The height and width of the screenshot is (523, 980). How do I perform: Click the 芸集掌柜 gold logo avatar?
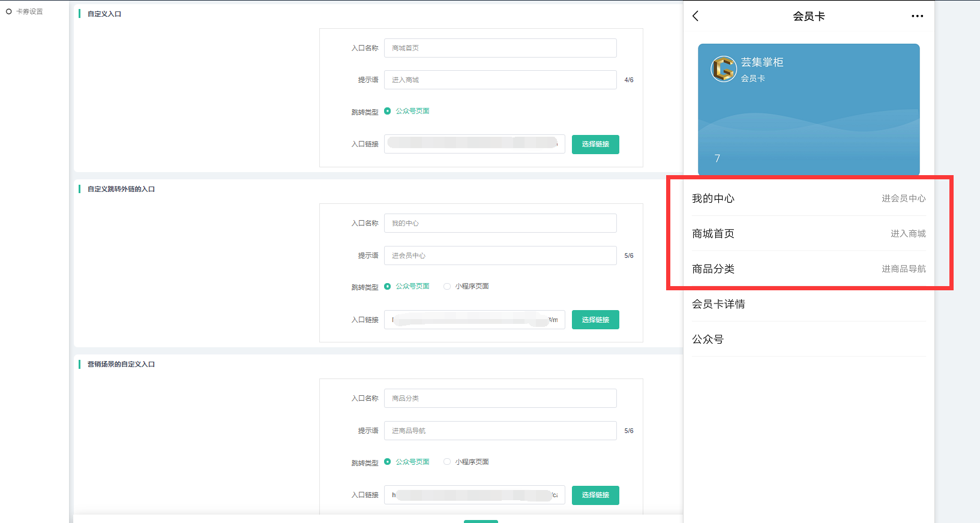724,69
